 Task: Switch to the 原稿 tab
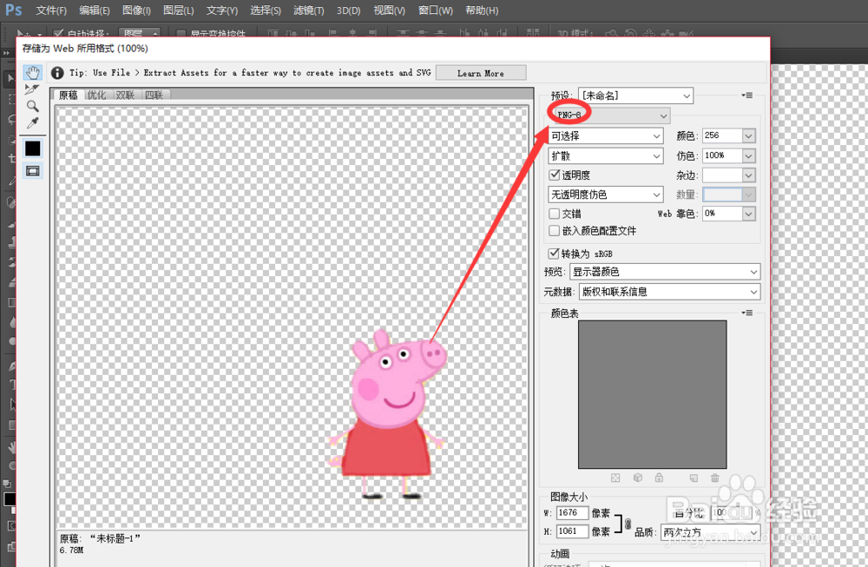pos(69,95)
